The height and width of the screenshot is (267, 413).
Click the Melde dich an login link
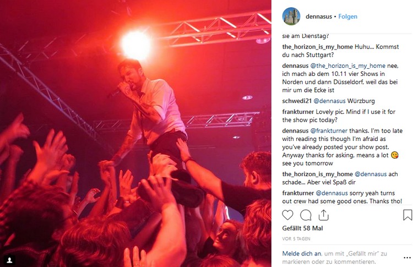[x=302, y=254]
